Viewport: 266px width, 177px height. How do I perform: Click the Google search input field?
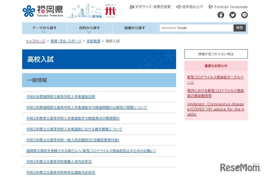[197, 28]
